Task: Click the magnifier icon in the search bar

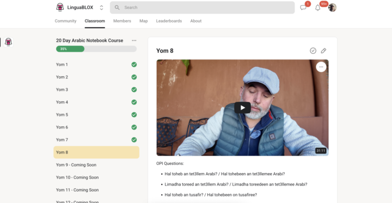Action: (117, 8)
